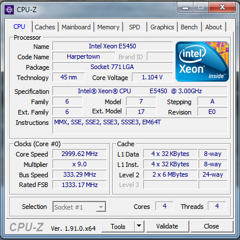Click the Tools button
This screenshot has height=240, width=240.
118,226
